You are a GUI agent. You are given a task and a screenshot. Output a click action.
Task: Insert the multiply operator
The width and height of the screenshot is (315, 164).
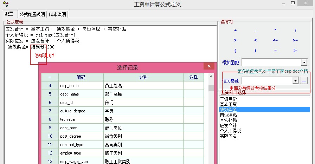275,31
